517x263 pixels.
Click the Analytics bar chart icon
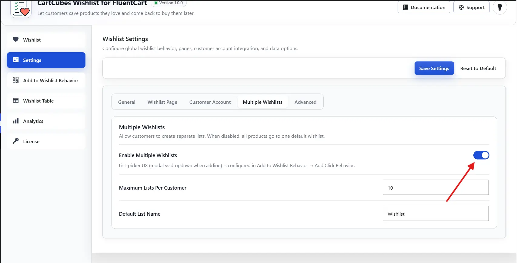pyautogui.click(x=16, y=121)
